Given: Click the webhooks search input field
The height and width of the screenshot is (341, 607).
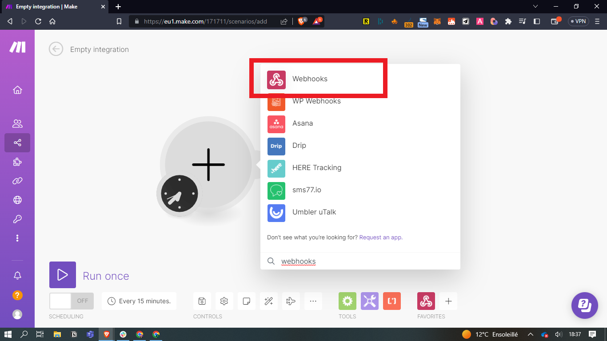Looking at the screenshot, I should coord(360,262).
